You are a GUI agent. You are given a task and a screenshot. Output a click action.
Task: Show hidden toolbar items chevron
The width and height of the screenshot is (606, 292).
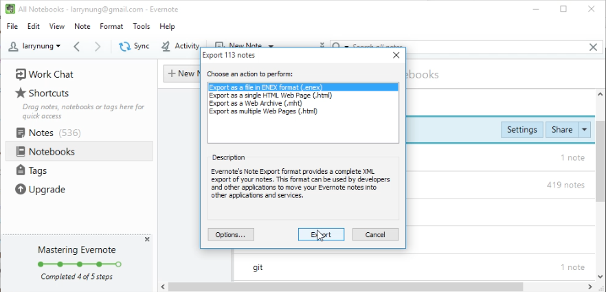pyautogui.click(x=322, y=46)
